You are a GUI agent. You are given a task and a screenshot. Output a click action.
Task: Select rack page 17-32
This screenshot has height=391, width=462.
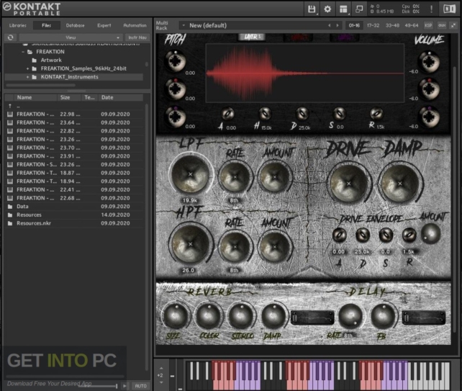[x=373, y=26]
